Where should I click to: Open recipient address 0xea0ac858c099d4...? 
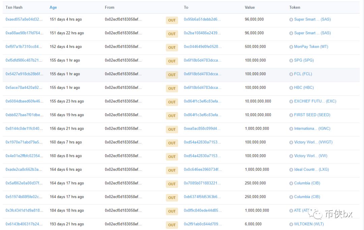coord(202,129)
